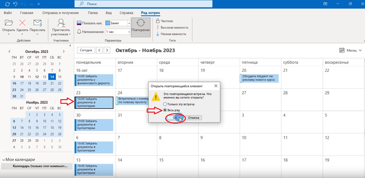Set High importance (Высокая важность)
365x178 pixels.
click(x=158, y=28)
